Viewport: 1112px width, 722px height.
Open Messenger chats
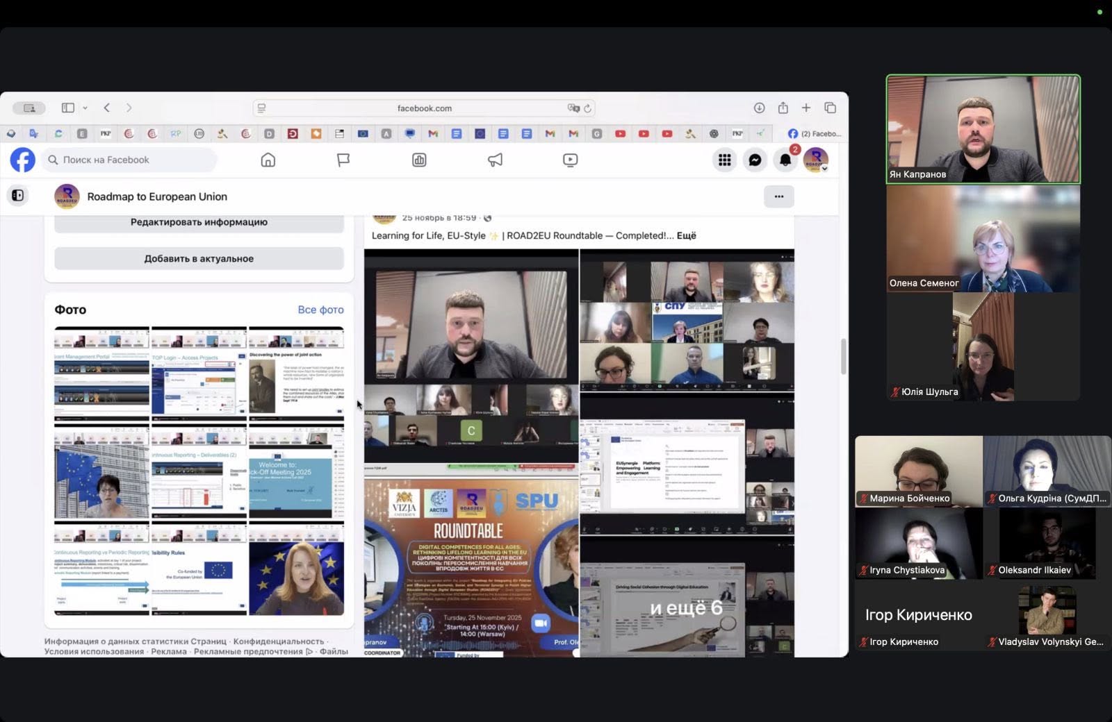pos(755,160)
